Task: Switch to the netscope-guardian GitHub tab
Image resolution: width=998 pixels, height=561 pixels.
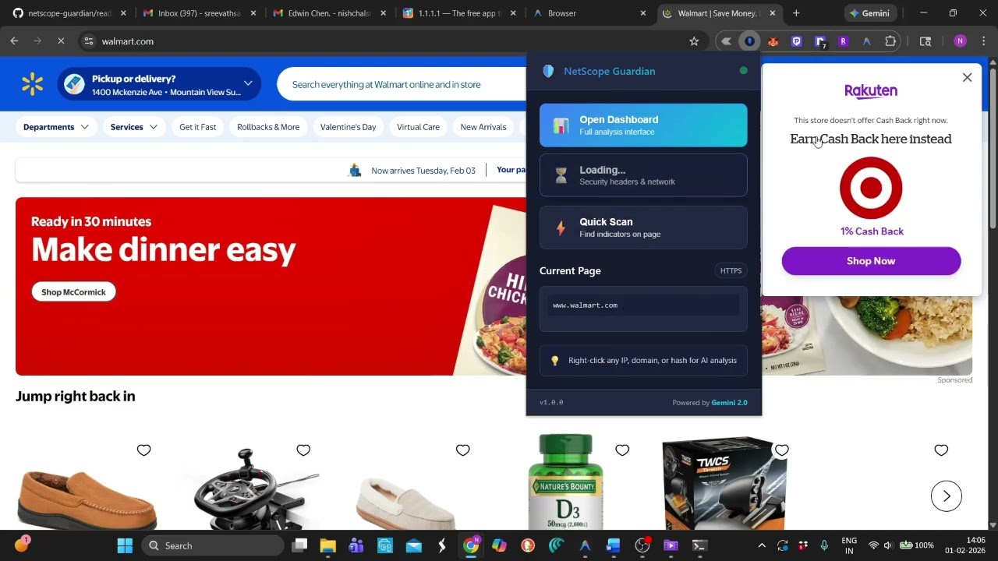Action: 69,13
